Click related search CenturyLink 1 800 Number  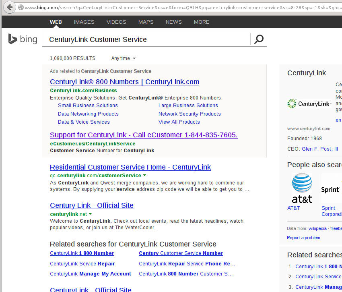tap(82, 253)
